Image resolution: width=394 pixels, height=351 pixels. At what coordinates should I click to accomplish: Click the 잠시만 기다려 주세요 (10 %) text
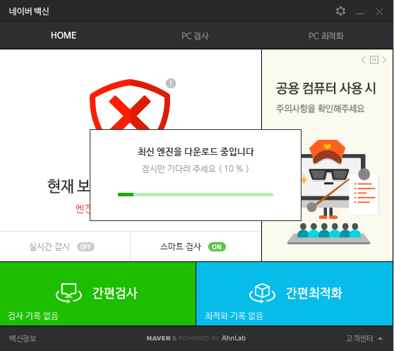click(196, 169)
